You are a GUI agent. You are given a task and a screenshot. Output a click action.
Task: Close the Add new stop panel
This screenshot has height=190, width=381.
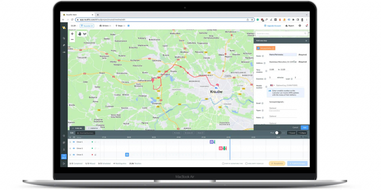306,41
